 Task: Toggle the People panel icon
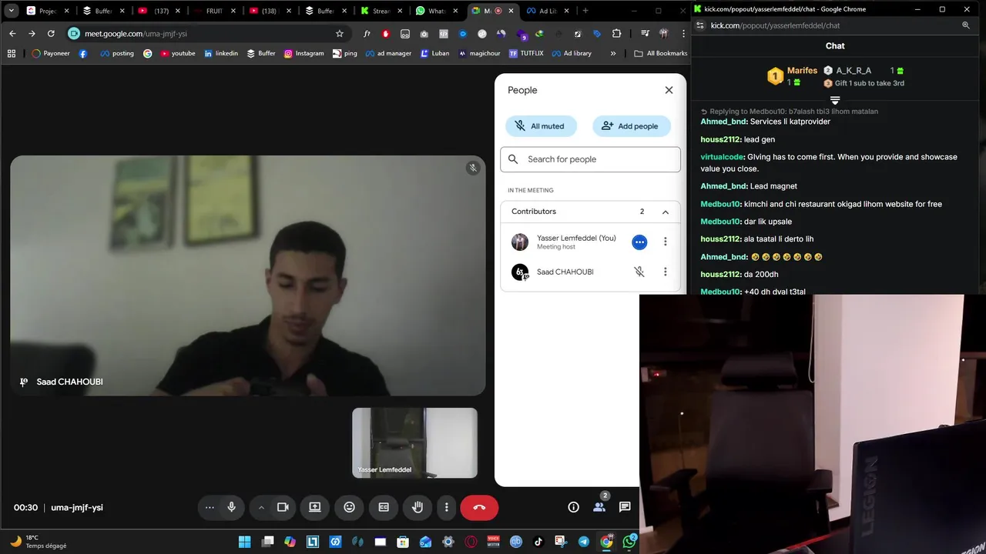tap(599, 507)
